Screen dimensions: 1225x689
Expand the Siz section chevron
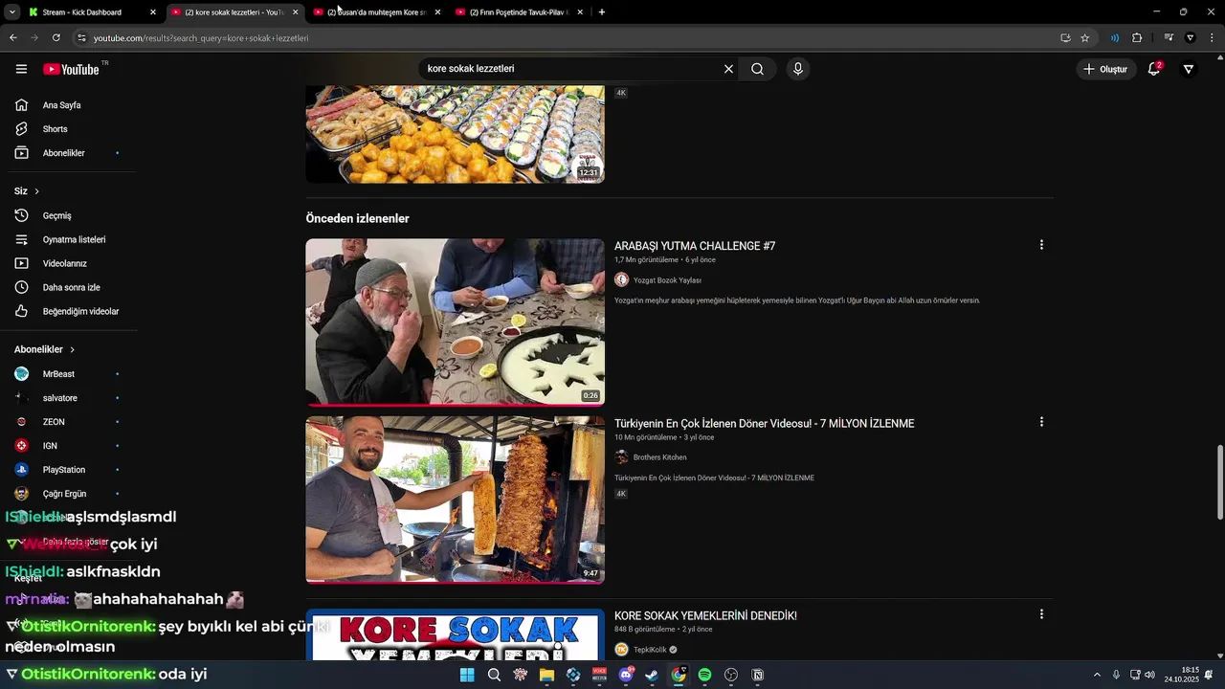click(x=37, y=191)
